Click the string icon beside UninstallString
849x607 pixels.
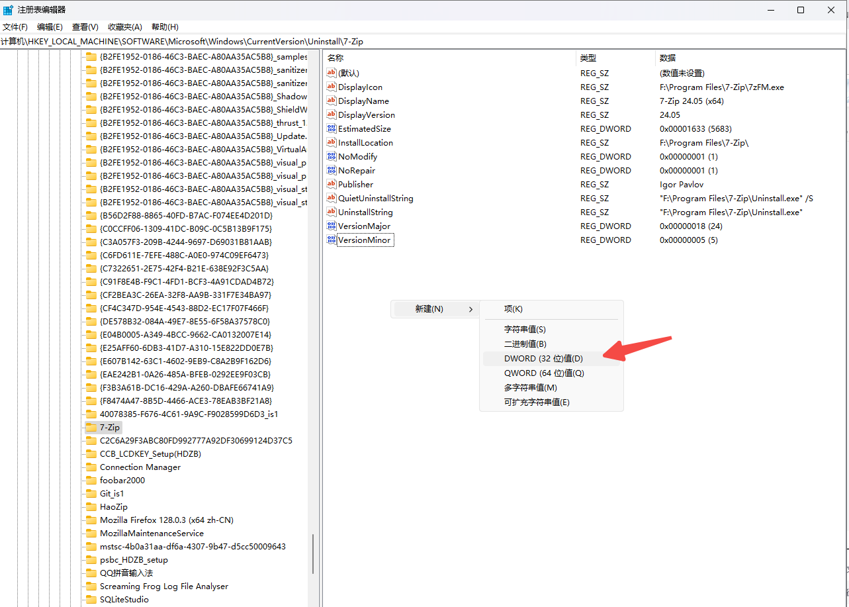point(332,212)
